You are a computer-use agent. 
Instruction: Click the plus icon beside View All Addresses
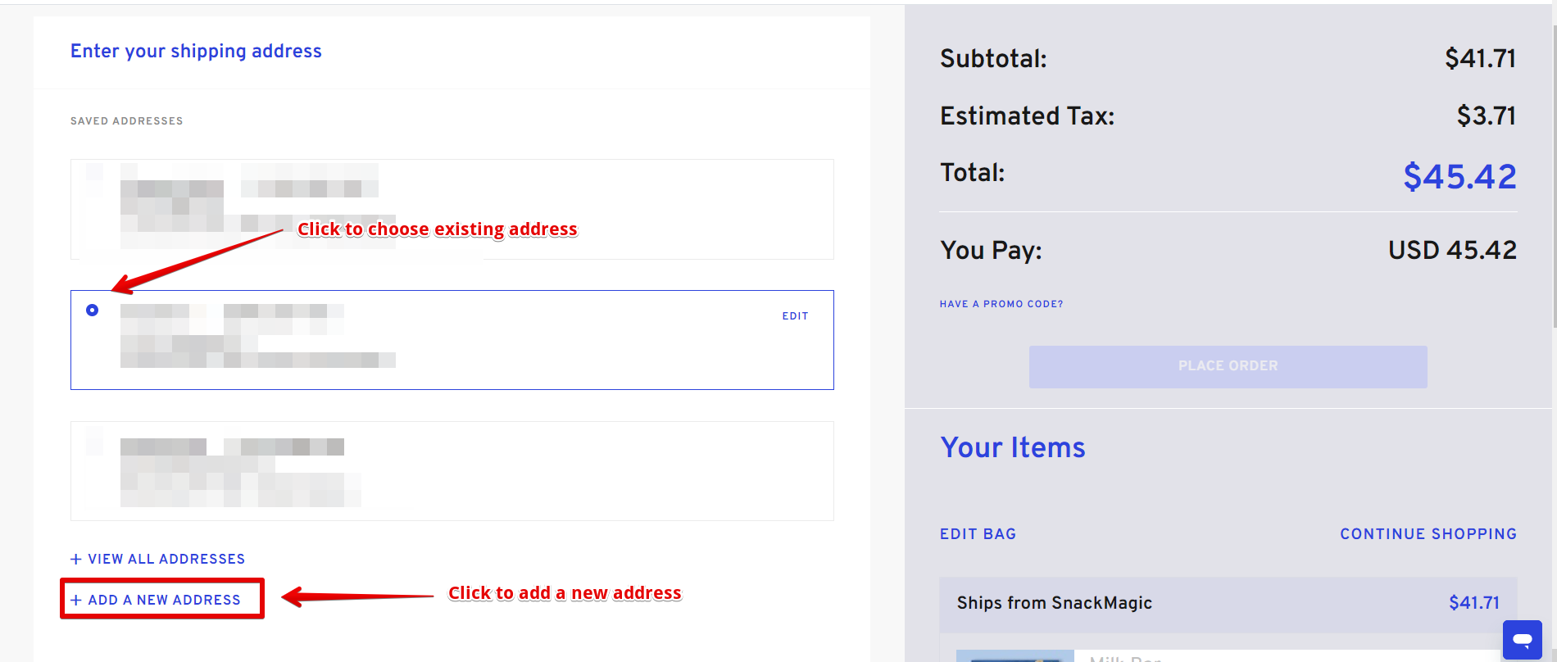pos(76,559)
